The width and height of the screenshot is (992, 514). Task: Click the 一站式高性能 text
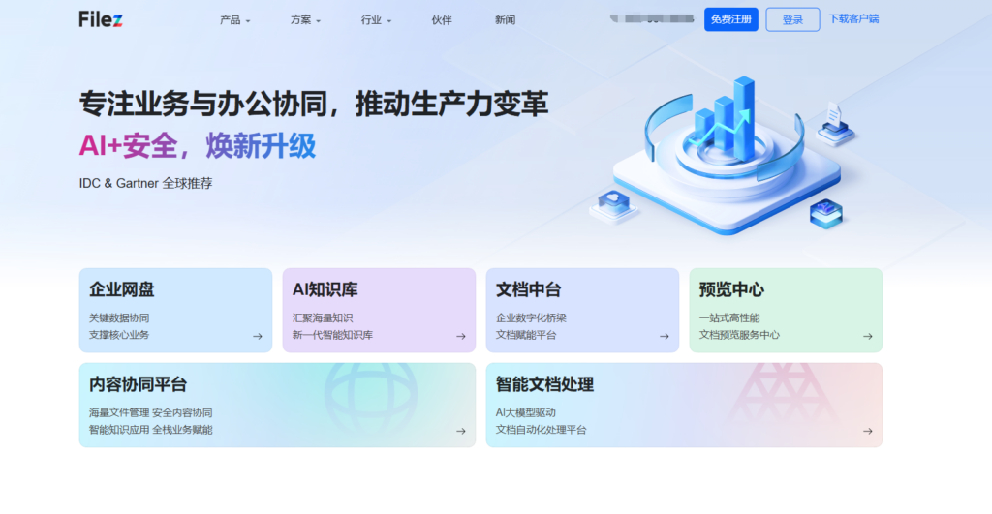click(728, 318)
